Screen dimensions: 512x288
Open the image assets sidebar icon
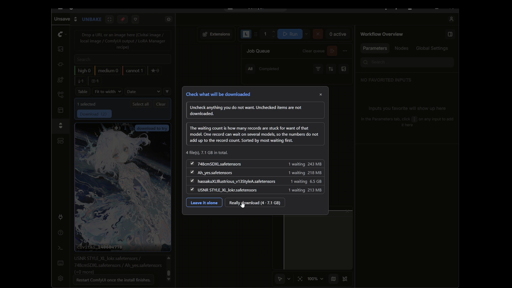click(61, 49)
